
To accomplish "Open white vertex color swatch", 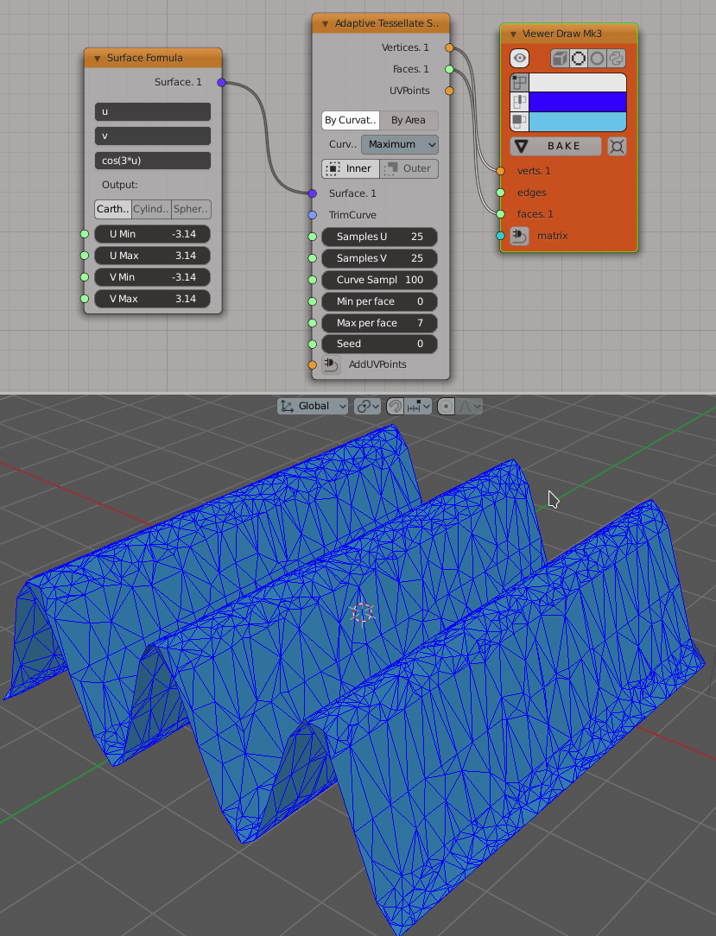I will click(x=578, y=82).
